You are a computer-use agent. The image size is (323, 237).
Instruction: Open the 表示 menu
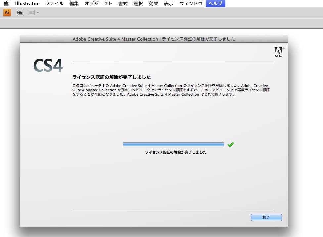(168, 4)
